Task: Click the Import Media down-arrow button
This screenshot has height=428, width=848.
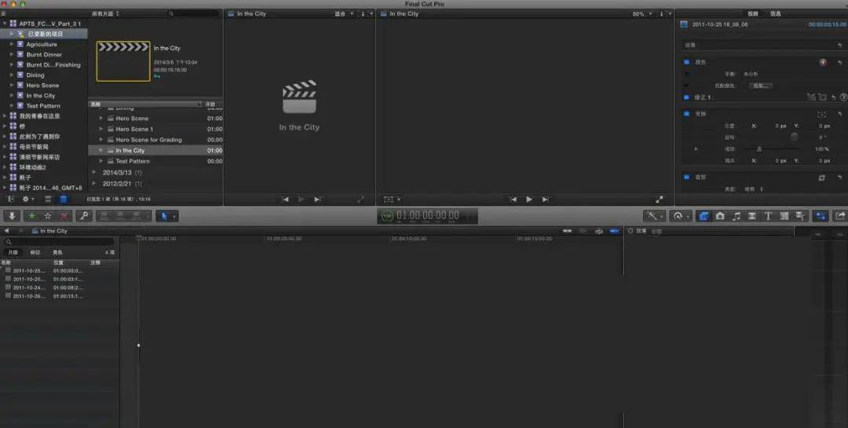Action: pyautogui.click(x=11, y=216)
